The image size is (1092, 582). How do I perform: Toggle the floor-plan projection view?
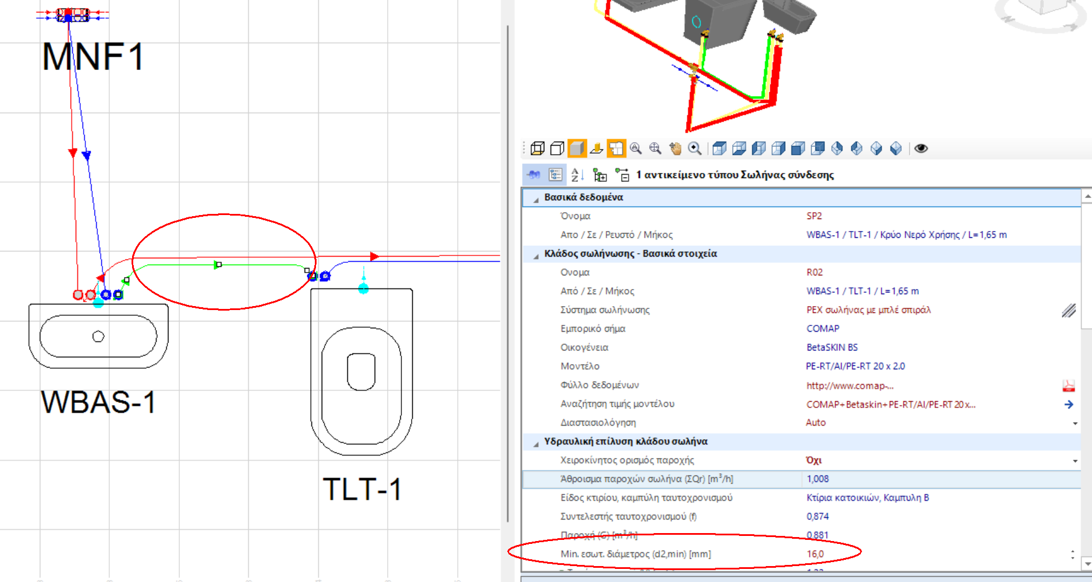coord(617,148)
